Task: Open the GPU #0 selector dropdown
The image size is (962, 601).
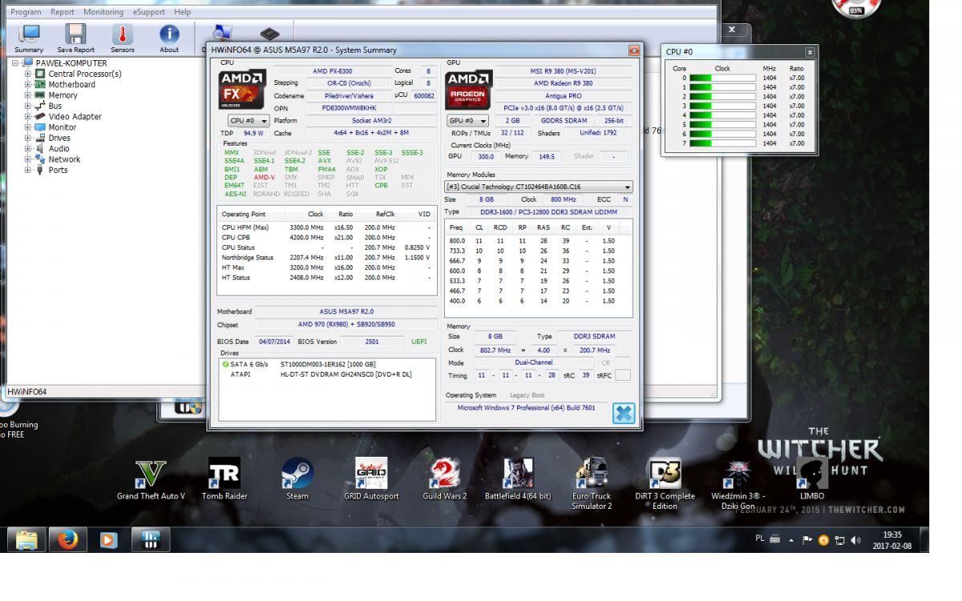Action: (x=467, y=120)
